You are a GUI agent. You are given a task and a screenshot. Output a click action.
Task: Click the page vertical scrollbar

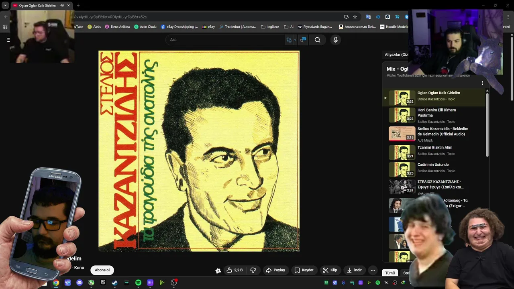(x=512, y=68)
